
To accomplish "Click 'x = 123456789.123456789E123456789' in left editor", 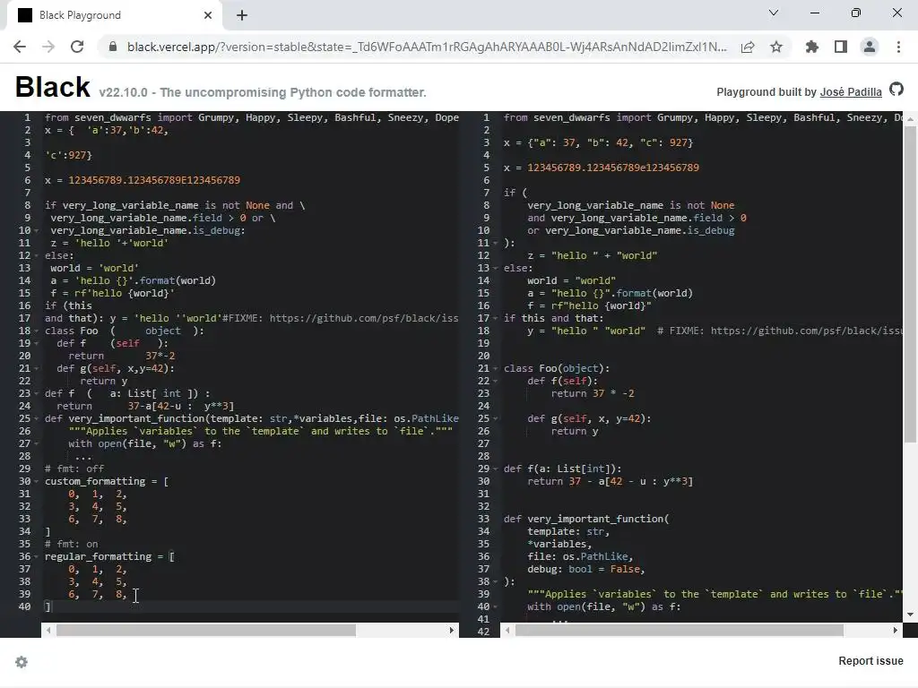I will (x=143, y=180).
